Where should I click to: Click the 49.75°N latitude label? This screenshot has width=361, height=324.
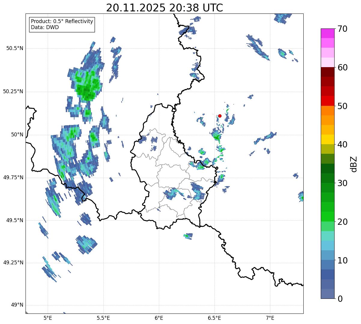click(x=13, y=177)
